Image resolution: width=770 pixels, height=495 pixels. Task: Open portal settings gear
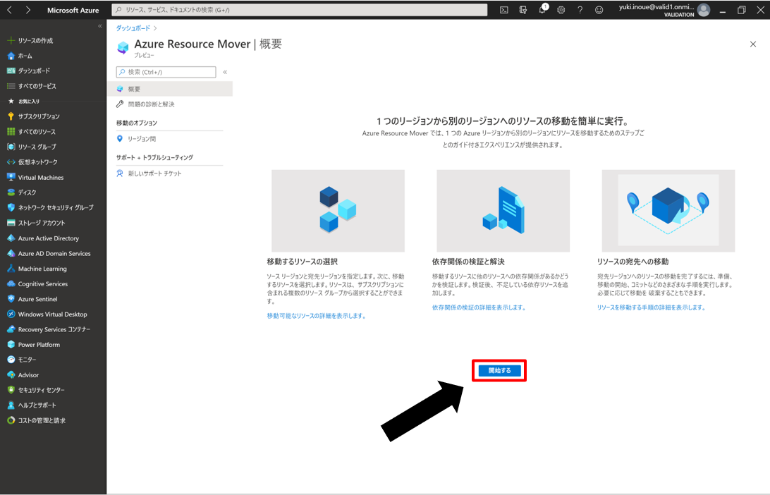point(561,10)
